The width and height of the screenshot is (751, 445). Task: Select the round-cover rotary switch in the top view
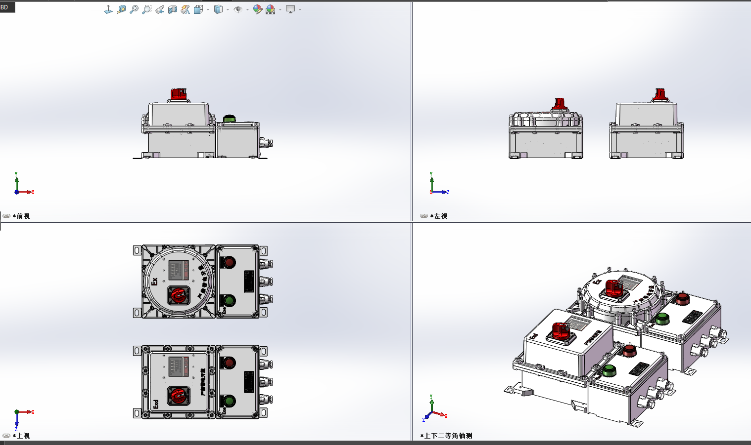point(178,295)
